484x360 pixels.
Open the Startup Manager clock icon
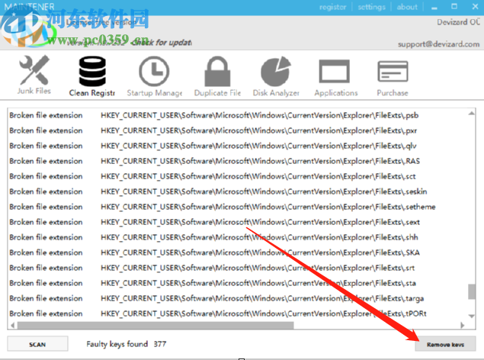pyautogui.click(x=154, y=71)
